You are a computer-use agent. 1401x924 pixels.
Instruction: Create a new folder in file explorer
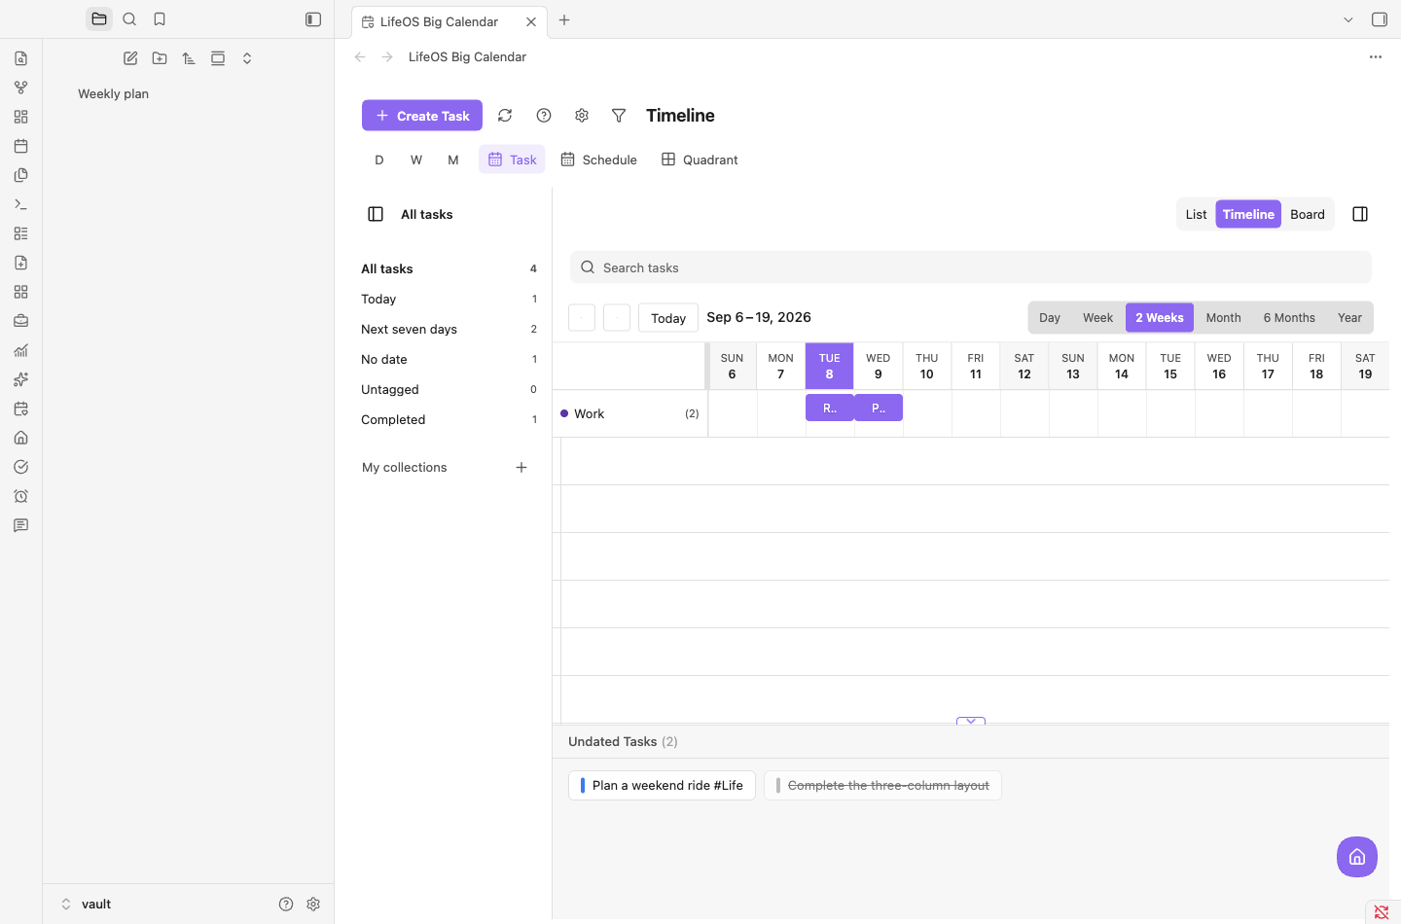160,58
